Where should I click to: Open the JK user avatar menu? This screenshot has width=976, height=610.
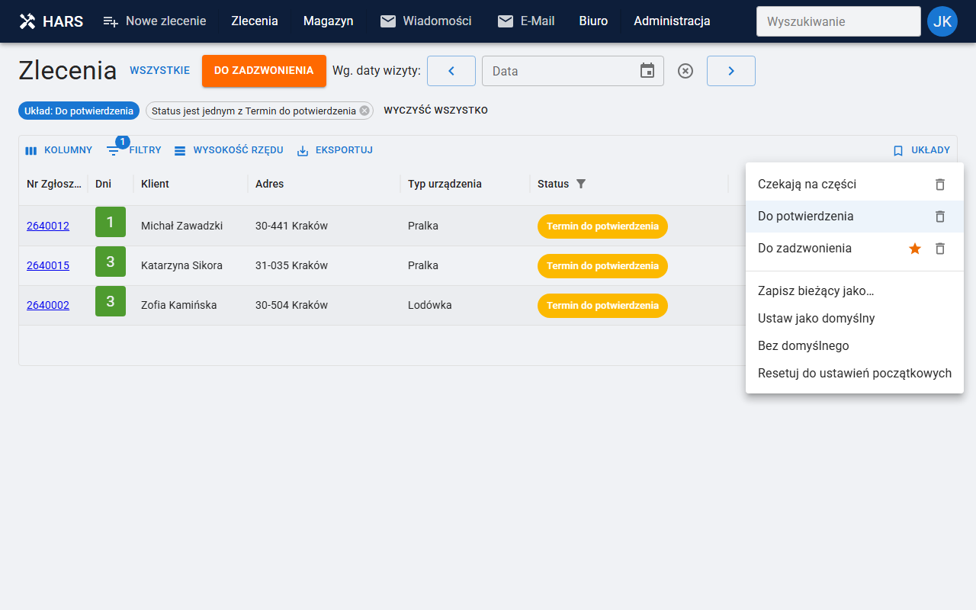tap(942, 21)
